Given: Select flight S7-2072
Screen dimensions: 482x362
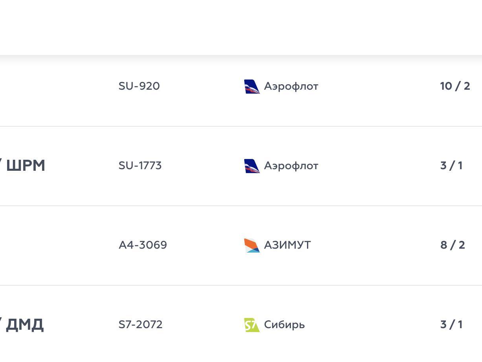Looking at the screenshot, I should coord(140,325).
